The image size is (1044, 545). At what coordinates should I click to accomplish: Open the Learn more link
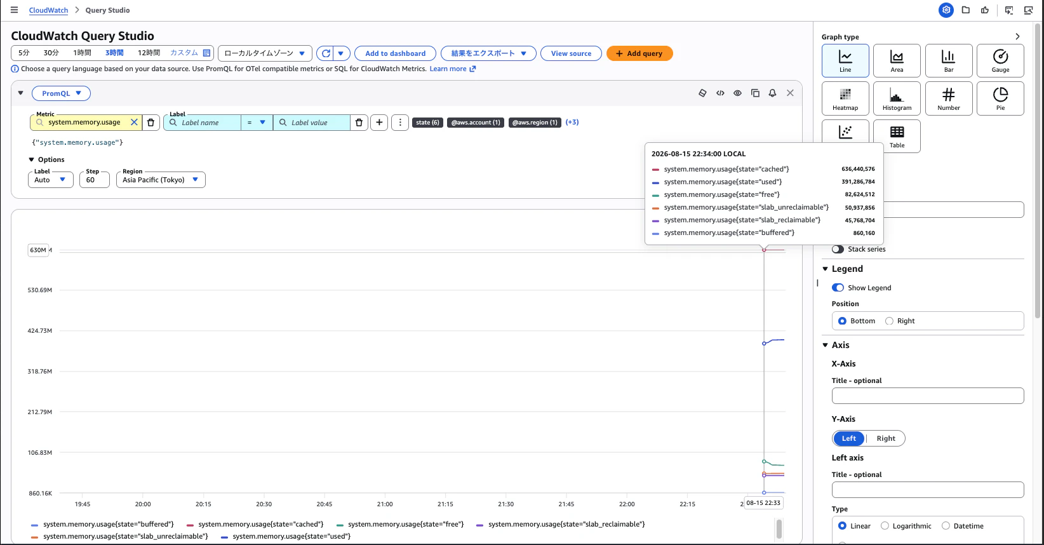pyautogui.click(x=453, y=69)
